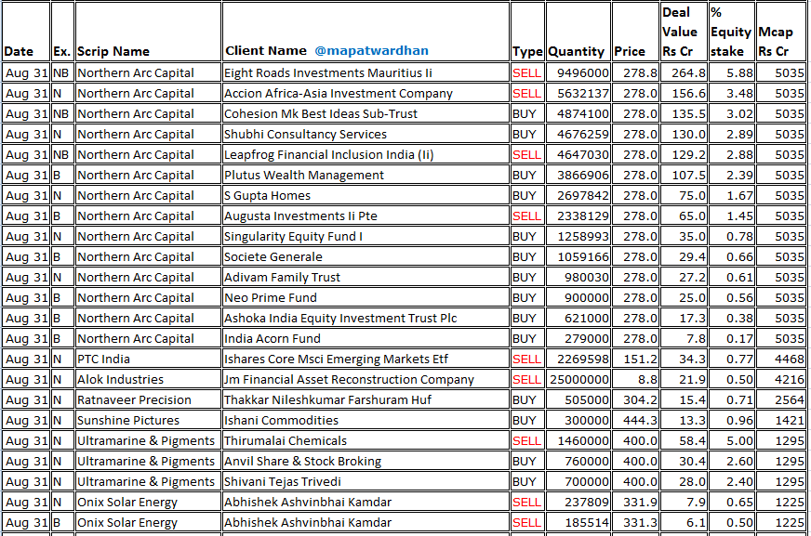Select the Client Name header text
Screen dimensions: 811x536
click(x=266, y=50)
